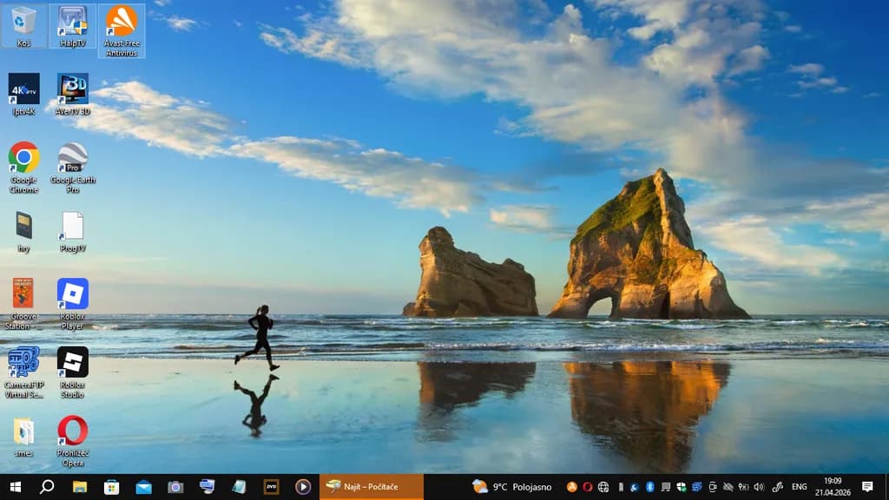This screenshot has height=500, width=889.
Task: Select the AverTV 3D desktop icon
Action: click(x=73, y=94)
